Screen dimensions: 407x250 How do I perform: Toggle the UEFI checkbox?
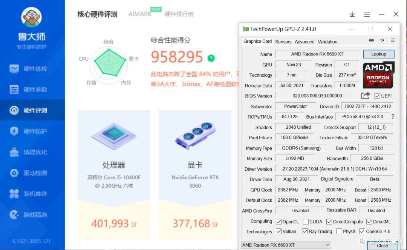click(x=377, y=96)
